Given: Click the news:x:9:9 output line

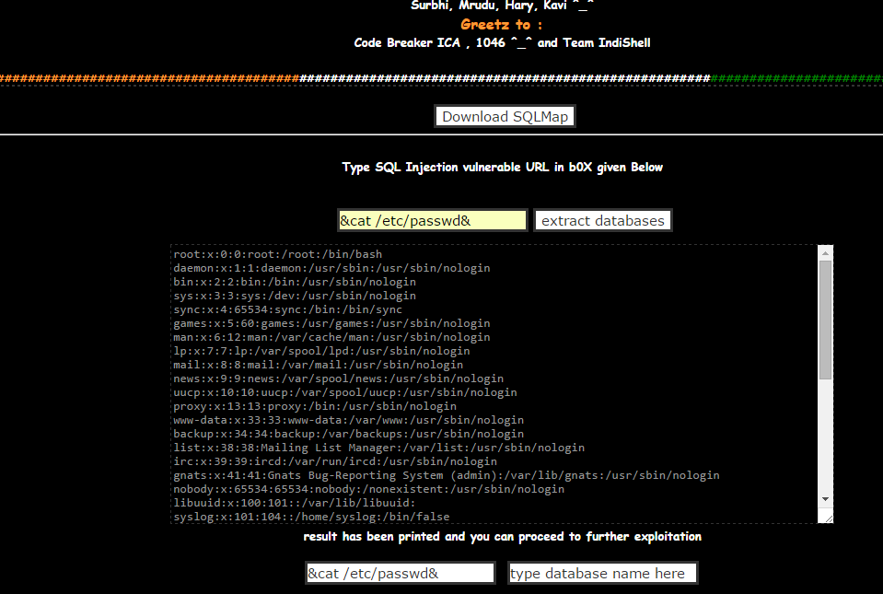Looking at the screenshot, I should [x=339, y=379].
